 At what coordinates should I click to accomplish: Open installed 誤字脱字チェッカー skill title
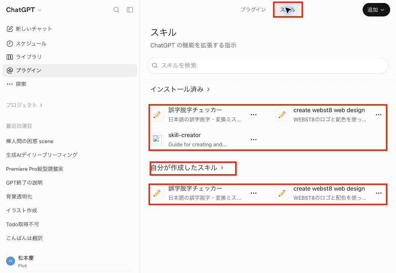[x=195, y=110]
